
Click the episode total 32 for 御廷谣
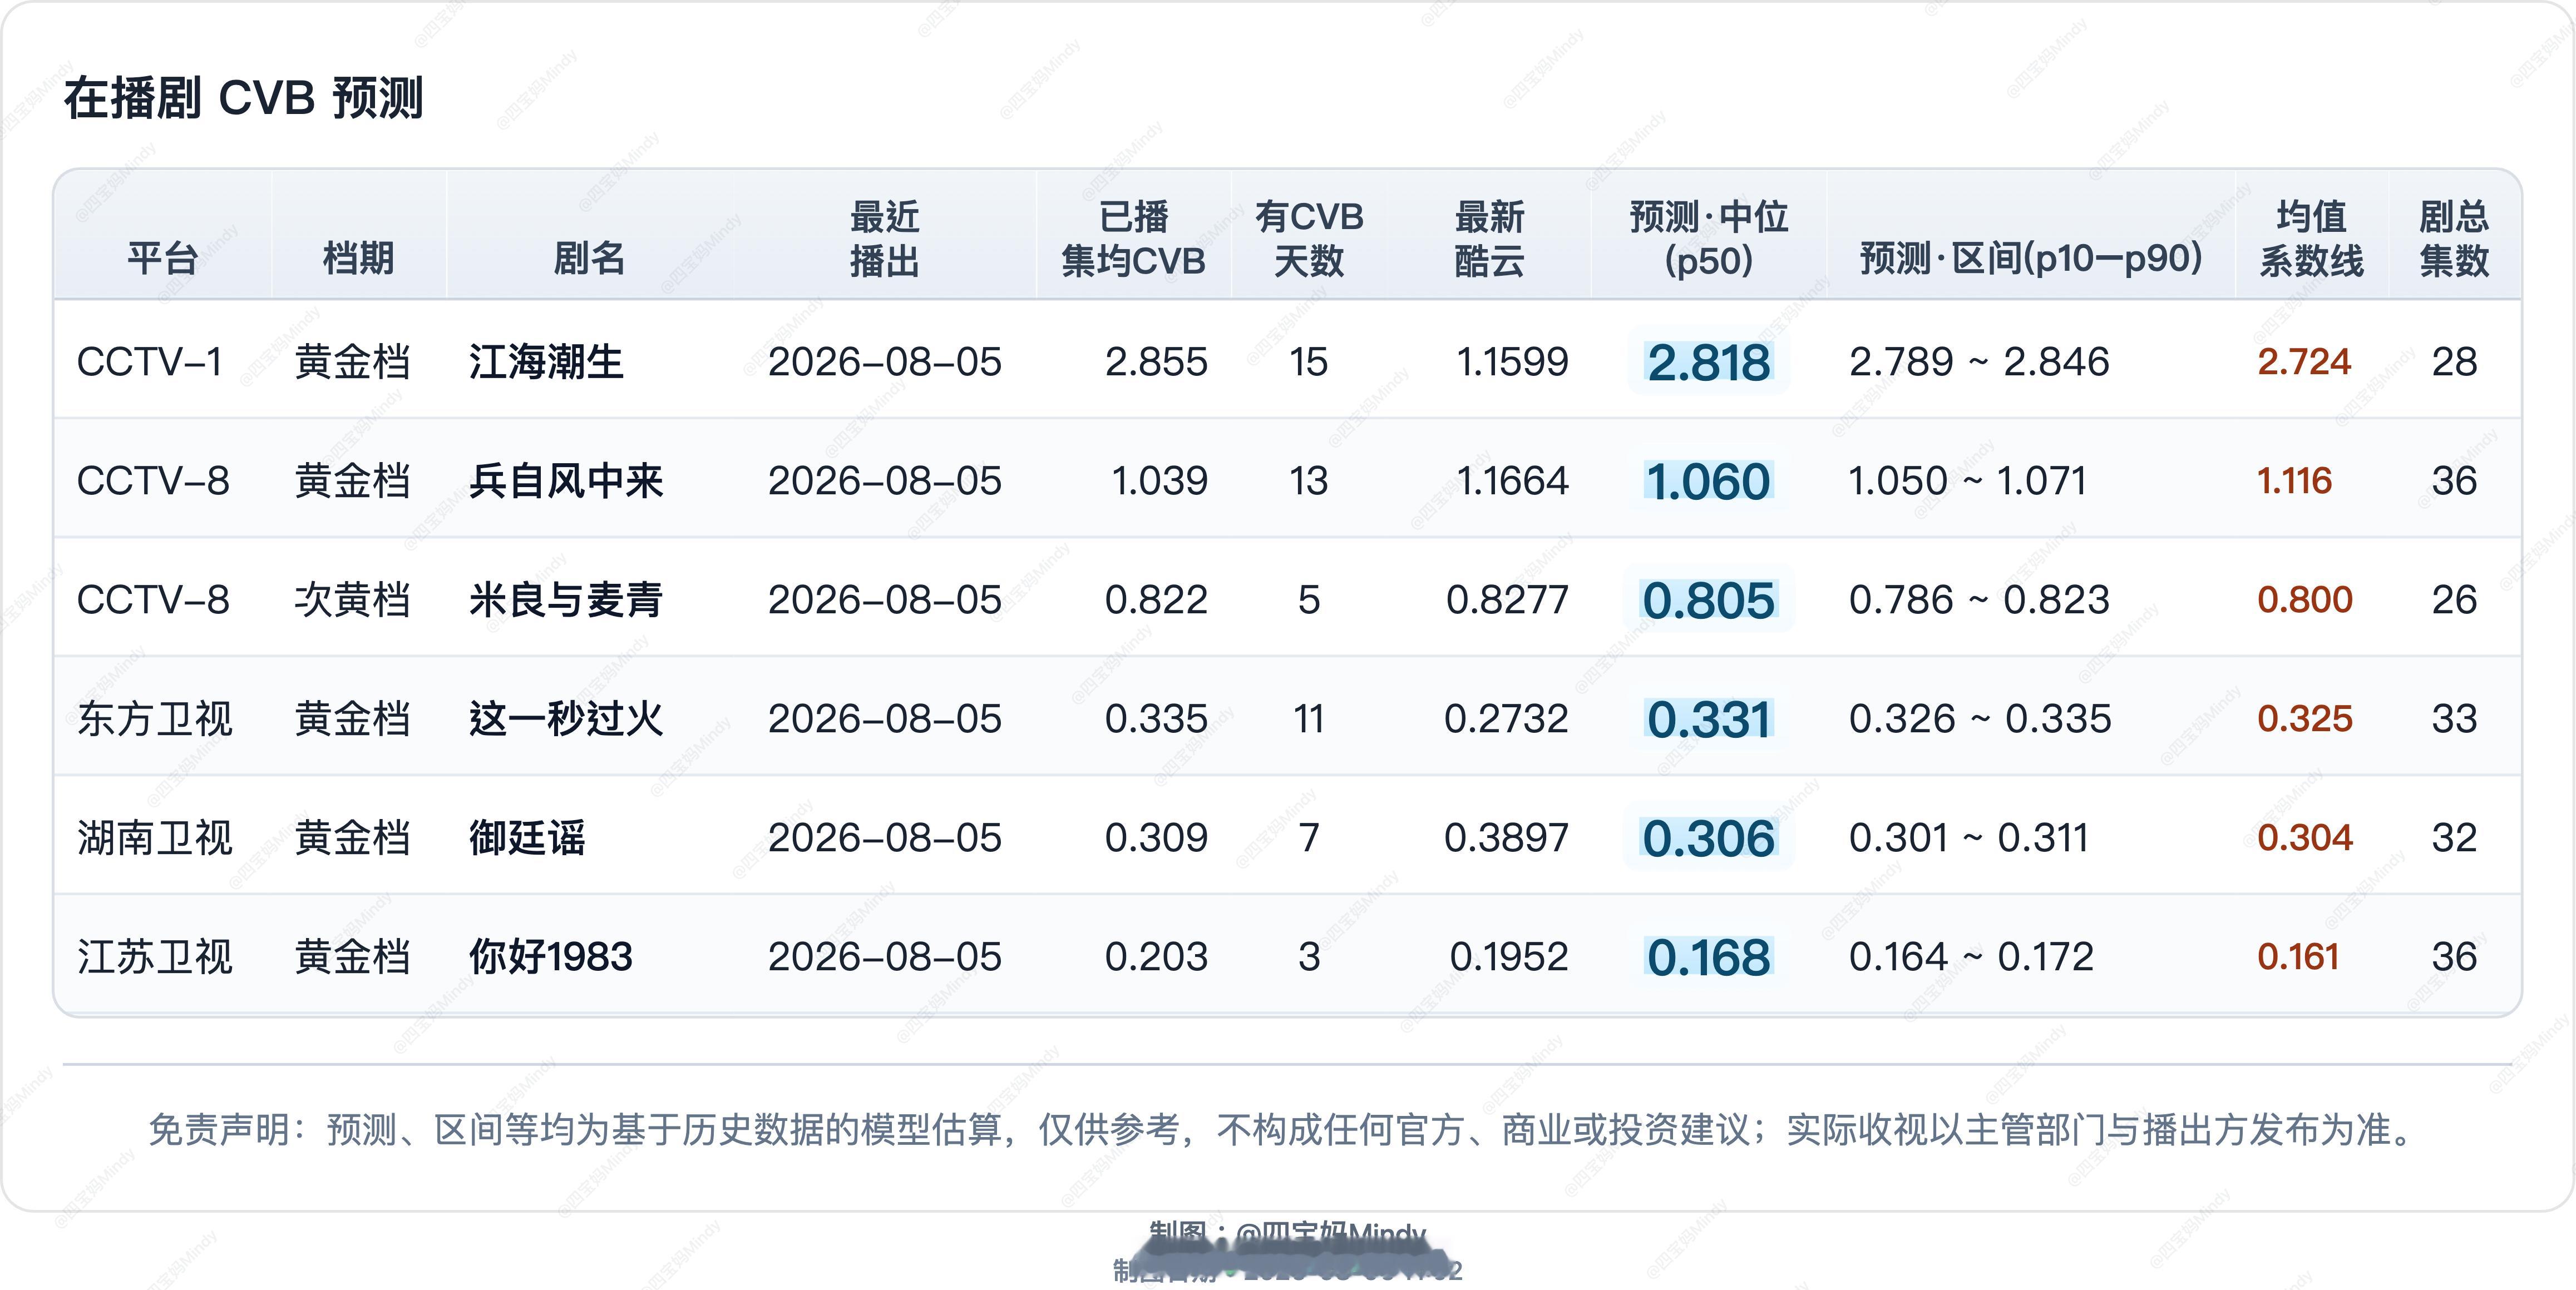point(2454,837)
